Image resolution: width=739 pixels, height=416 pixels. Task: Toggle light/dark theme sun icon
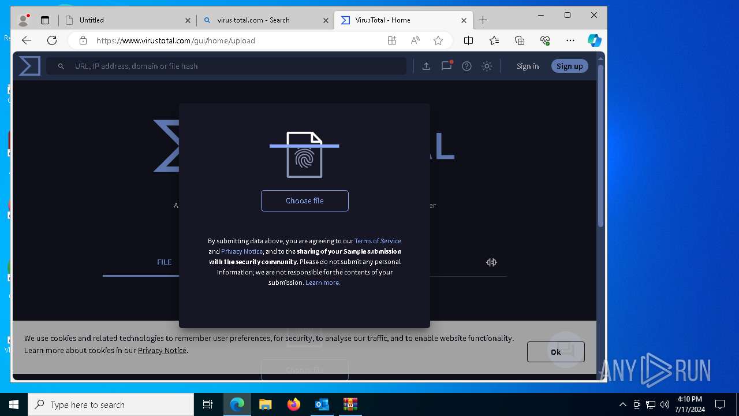(x=487, y=66)
